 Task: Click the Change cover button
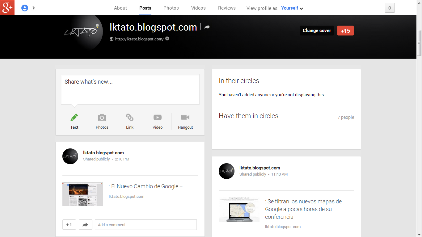click(x=317, y=31)
